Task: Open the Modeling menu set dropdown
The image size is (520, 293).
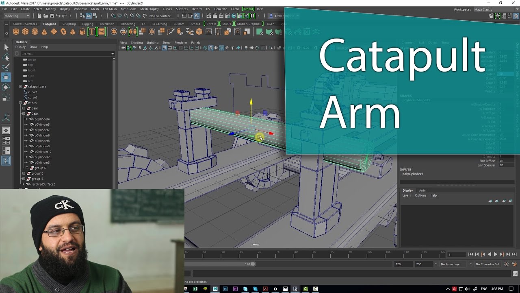Action: coord(16,16)
